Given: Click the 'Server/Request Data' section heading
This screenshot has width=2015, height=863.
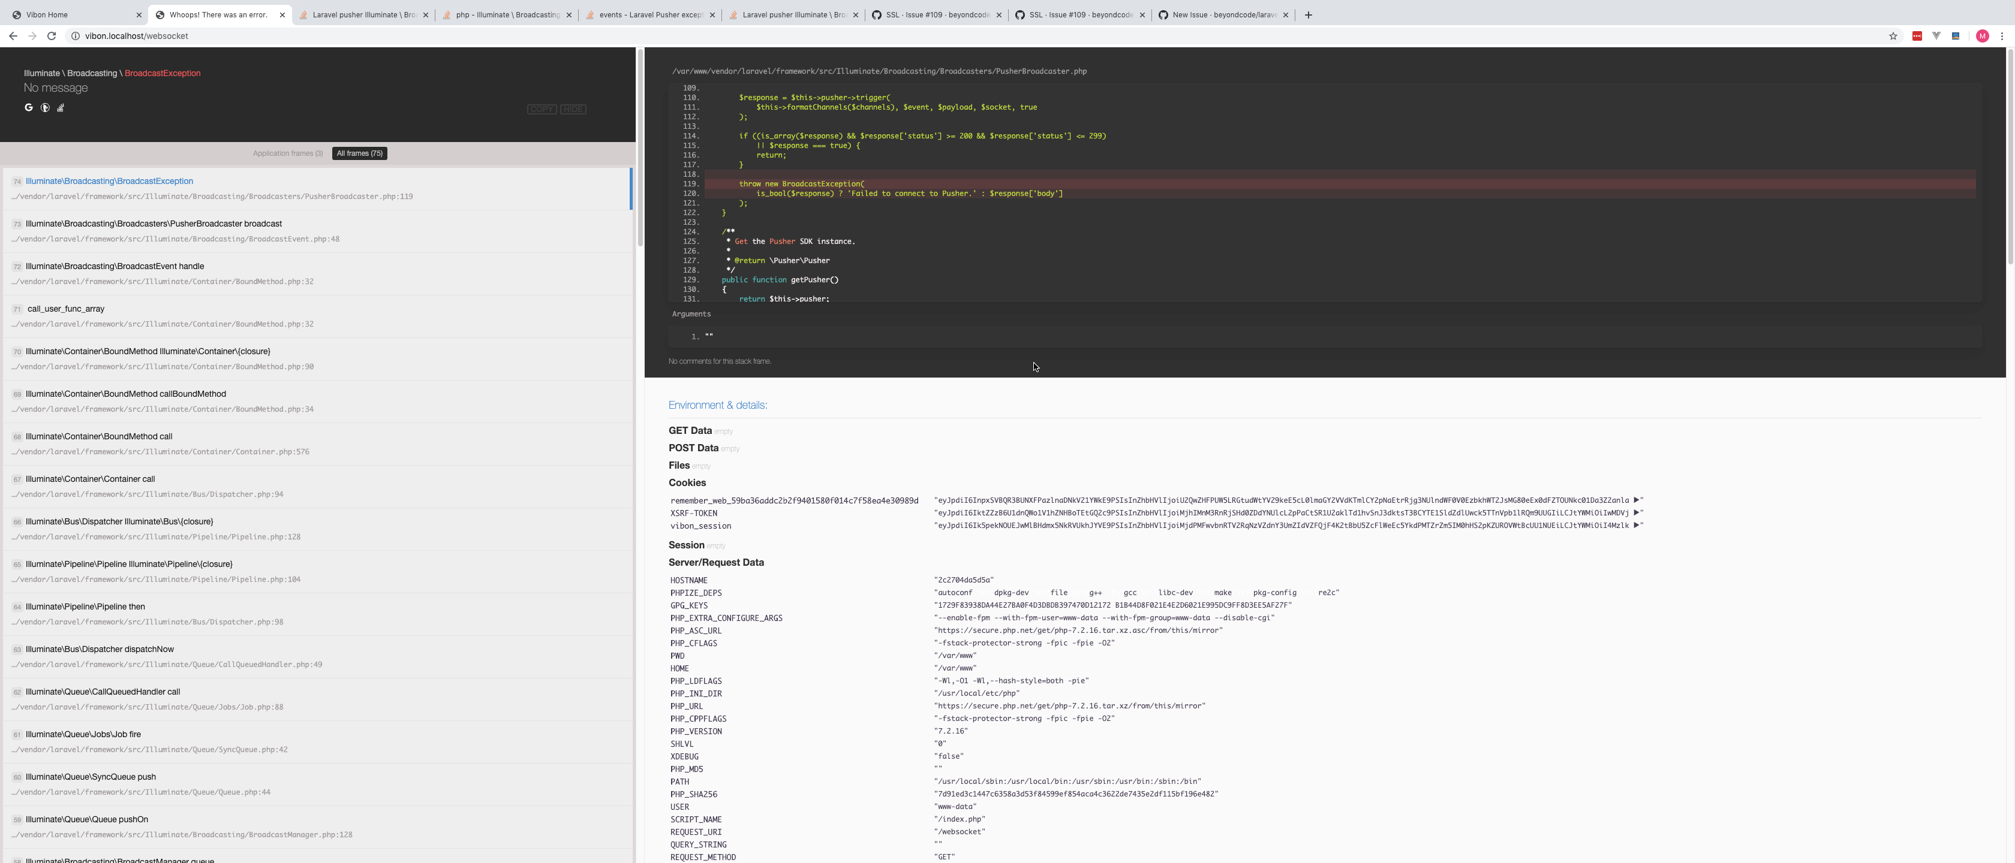Looking at the screenshot, I should tap(715, 563).
